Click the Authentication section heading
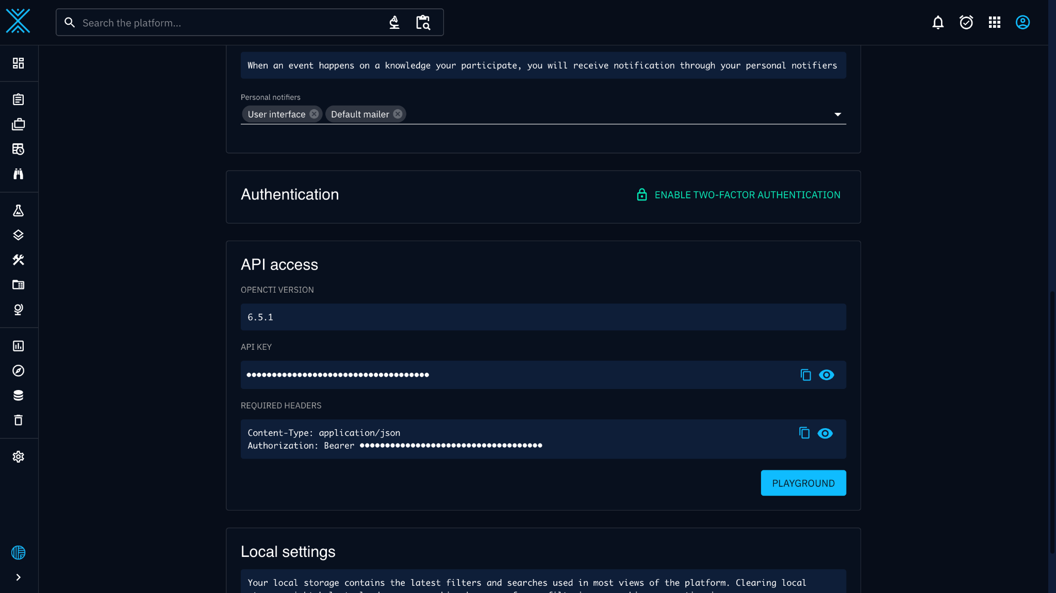1056x593 pixels. 290,194
